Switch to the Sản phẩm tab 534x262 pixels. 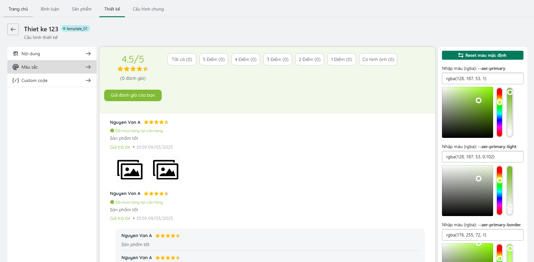tap(81, 9)
